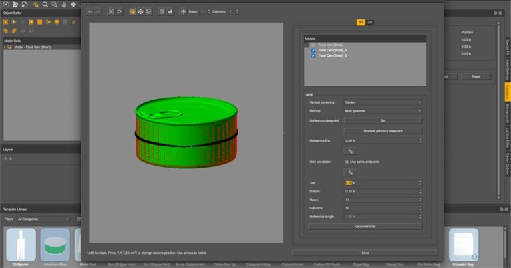Open the Label Settings side tab

point(508,69)
